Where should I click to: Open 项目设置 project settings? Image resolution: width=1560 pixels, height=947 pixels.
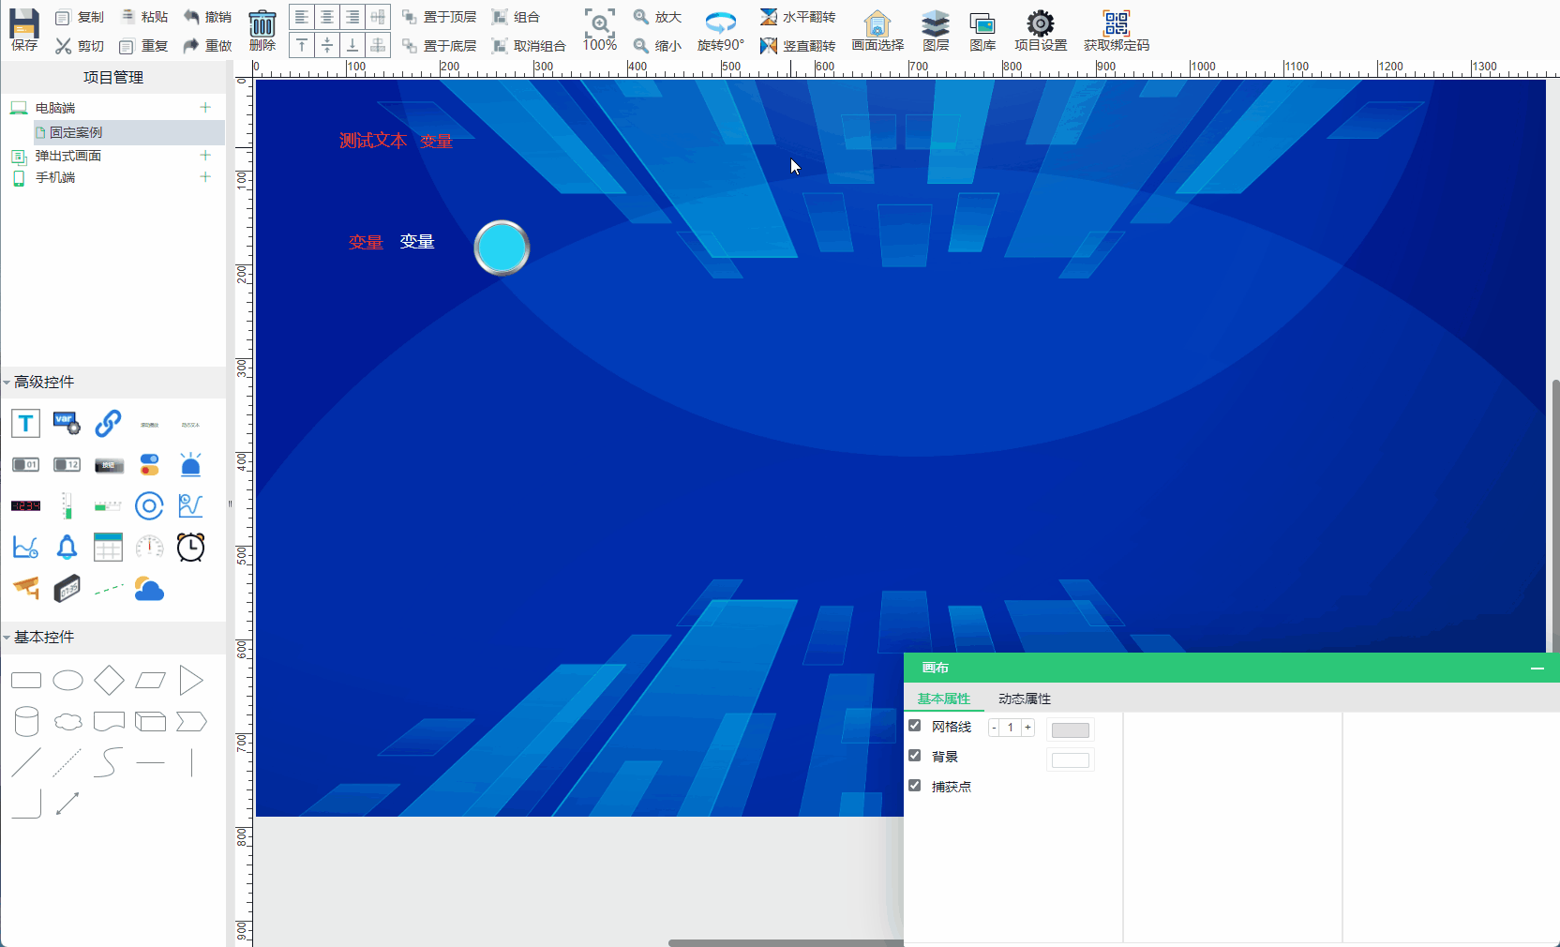[1041, 30]
